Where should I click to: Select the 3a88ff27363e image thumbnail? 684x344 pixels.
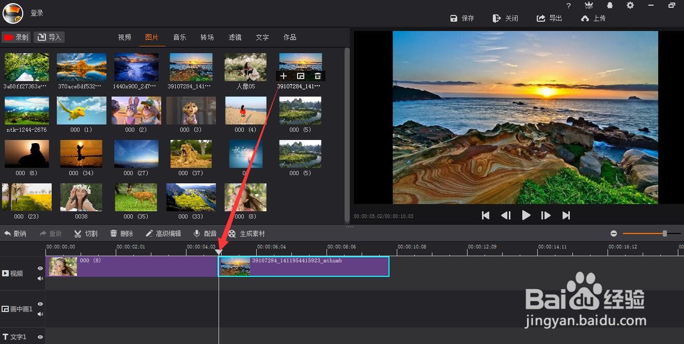(27, 67)
